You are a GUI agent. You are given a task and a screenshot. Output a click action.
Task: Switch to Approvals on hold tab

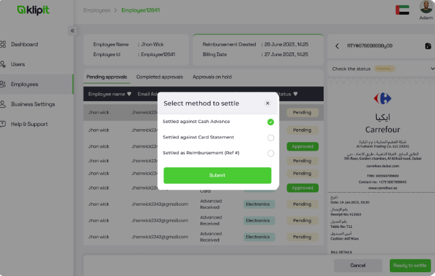[212, 77]
